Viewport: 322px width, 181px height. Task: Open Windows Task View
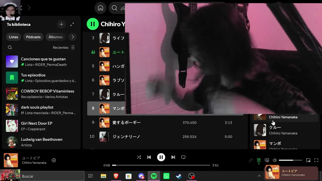click(x=91, y=176)
